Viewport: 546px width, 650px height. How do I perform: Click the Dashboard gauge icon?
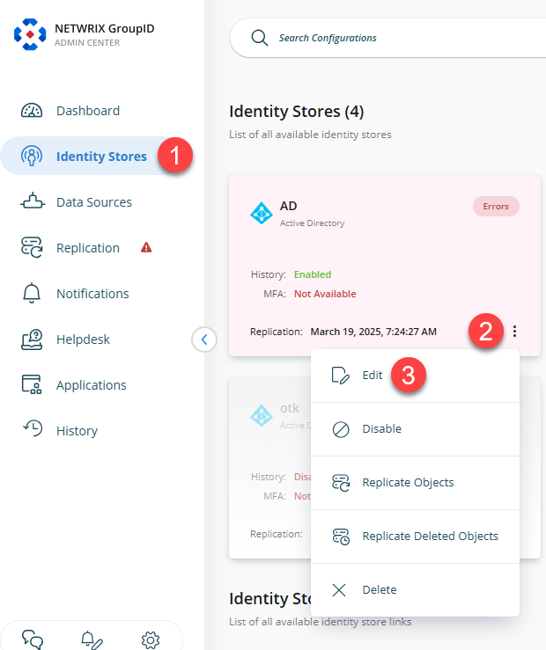tap(32, 111)
